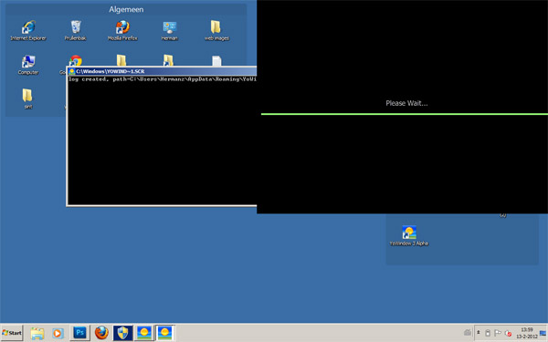Click the Safely Remove Hardware tray icon
The image size is (548, 342).
(x=488, y=333)
